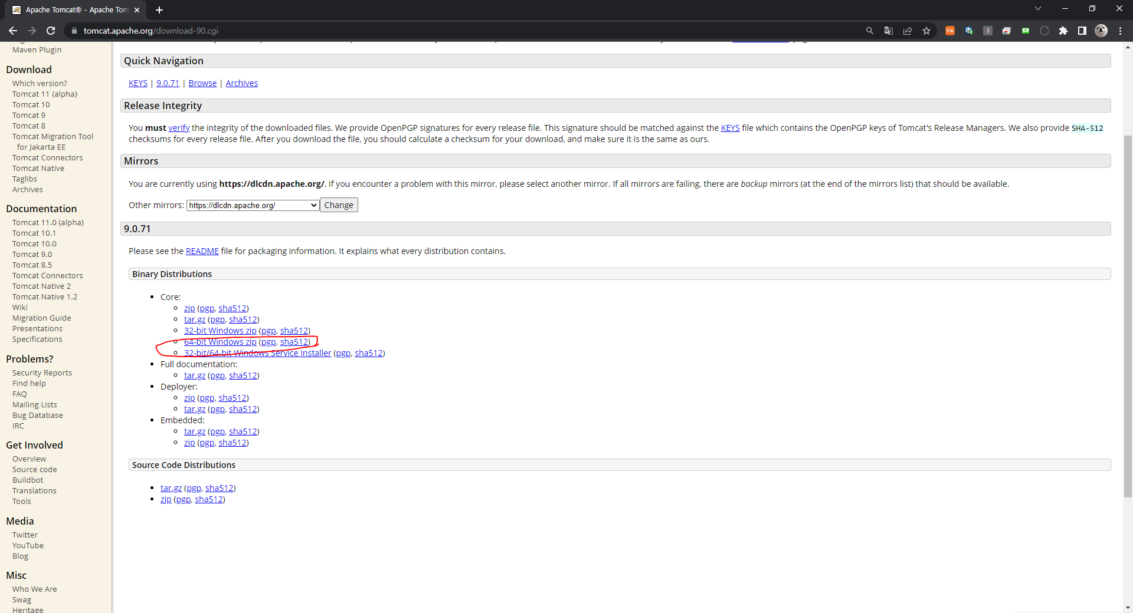Image resolution: width=1133 pixels, height=613 pixels.
Task: Click the page vertical scrollbar thumb
Action: (1128, 315)
